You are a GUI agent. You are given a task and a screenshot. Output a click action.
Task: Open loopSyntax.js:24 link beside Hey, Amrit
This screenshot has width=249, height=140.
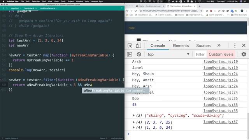pos(221,80)
